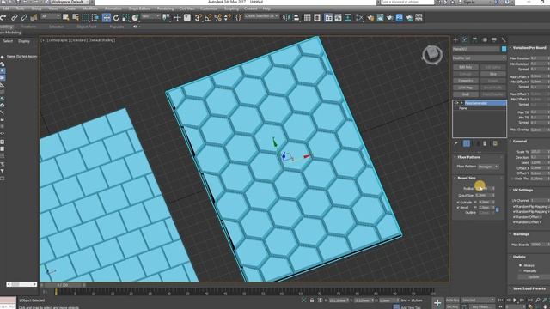Toggle 3D Snaps icon

(x=199, y=17)
